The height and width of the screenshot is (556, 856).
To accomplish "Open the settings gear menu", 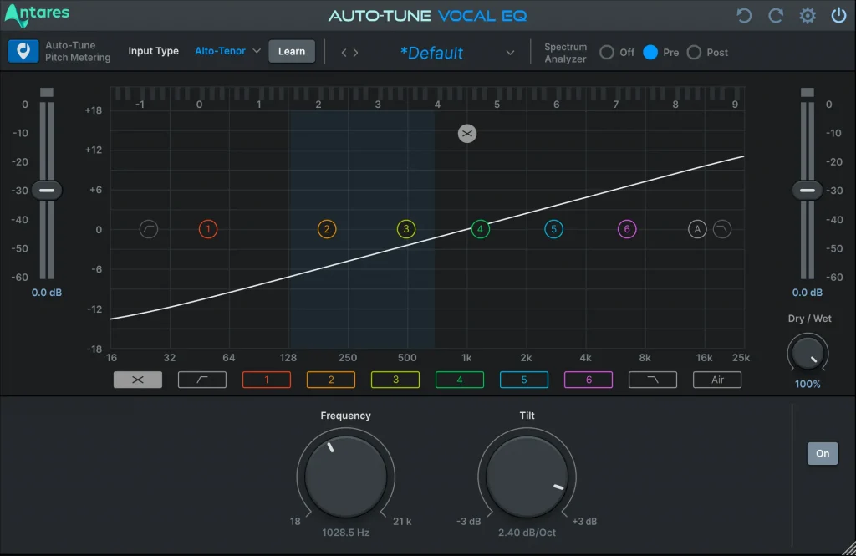I will pyautogui.click(x=807, y=15).
